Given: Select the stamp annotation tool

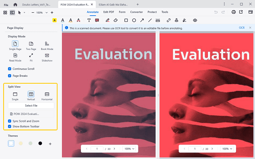Looking at the screenshot, I should pyautogui.click(x=176, y=20).
